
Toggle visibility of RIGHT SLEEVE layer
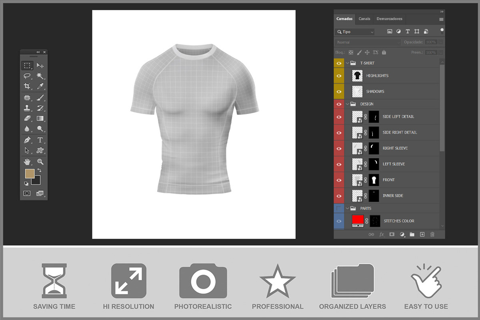pos(339,148)
